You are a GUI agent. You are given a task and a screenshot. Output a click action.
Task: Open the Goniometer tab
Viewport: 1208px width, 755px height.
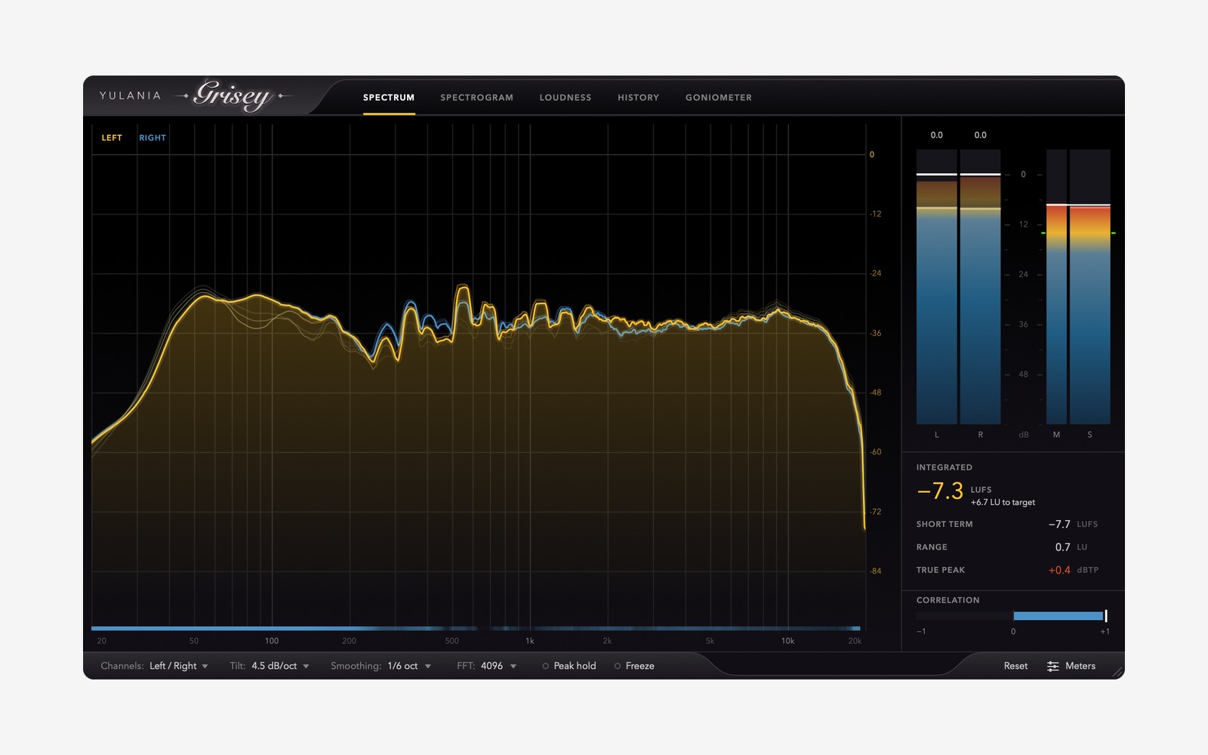tap(719, 97)
